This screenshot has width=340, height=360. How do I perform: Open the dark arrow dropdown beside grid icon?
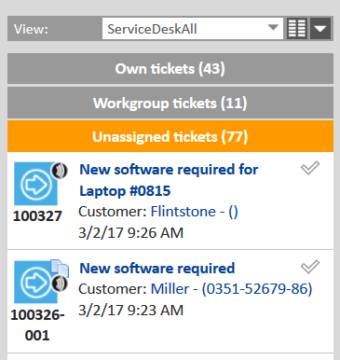tap(320, 29)
